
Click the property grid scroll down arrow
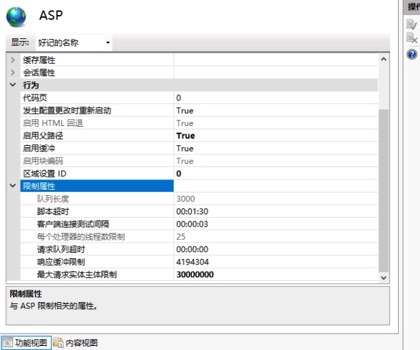[384, 278]
